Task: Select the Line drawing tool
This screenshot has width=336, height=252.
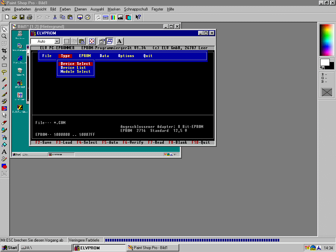Action: 4,159
